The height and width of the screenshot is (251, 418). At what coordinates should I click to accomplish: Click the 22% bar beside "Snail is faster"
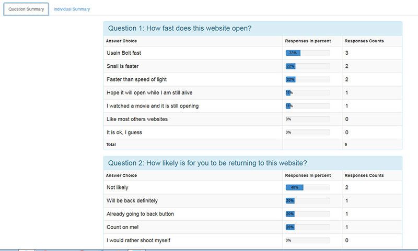tap(307, 66)
